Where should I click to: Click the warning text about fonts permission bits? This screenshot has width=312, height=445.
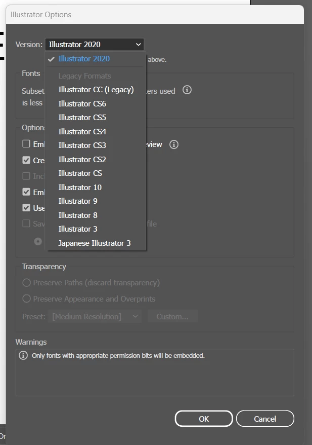118,356
